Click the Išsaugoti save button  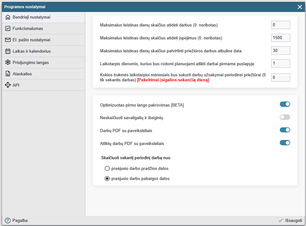click(x=290, y=221)
